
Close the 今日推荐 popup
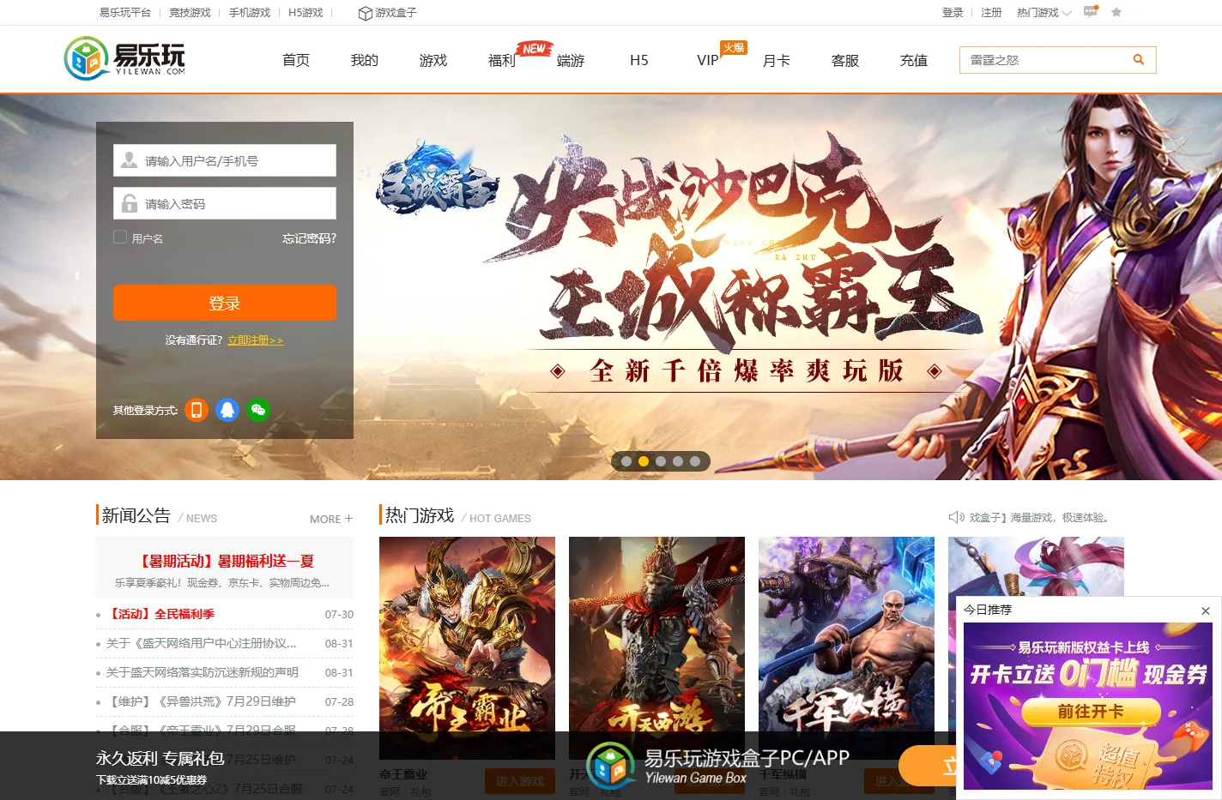pyautogui.click(x=1206, y=611)
